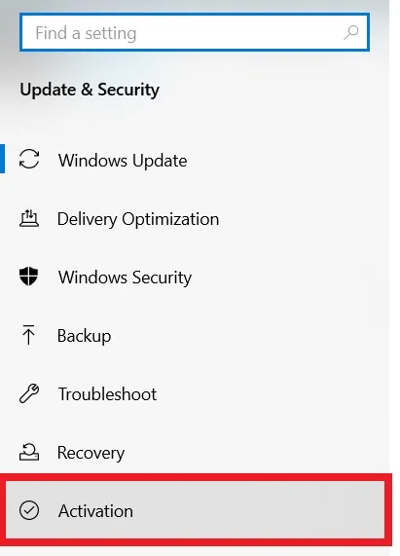Open the Backup settings section
This screenshot has height=556, width=400.
[84, 336]
